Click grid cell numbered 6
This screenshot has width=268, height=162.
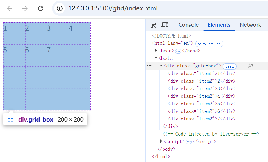pos(36,55)
